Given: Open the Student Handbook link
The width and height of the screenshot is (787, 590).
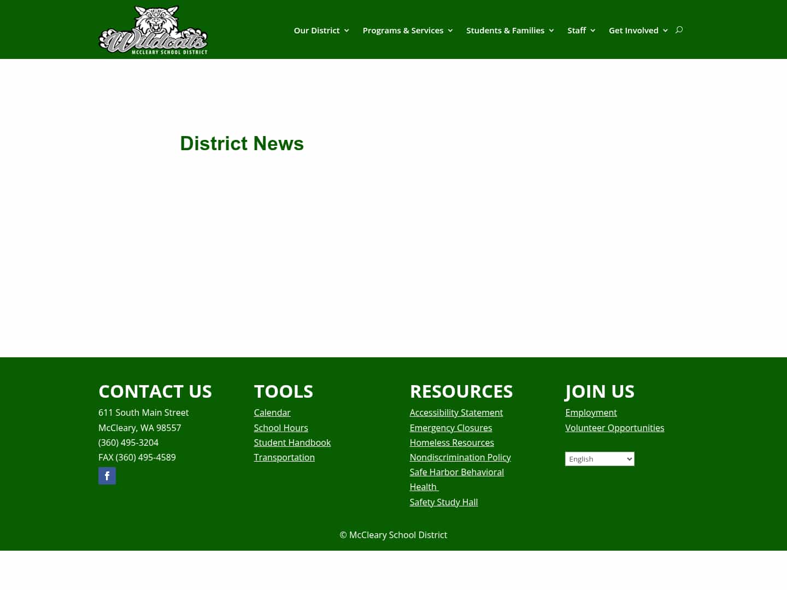Looking at the screenshot, I should click(292, 442).
